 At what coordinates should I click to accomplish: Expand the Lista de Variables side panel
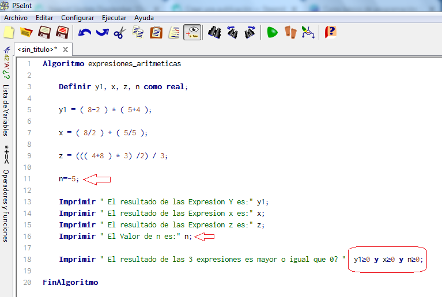[6, 110]
